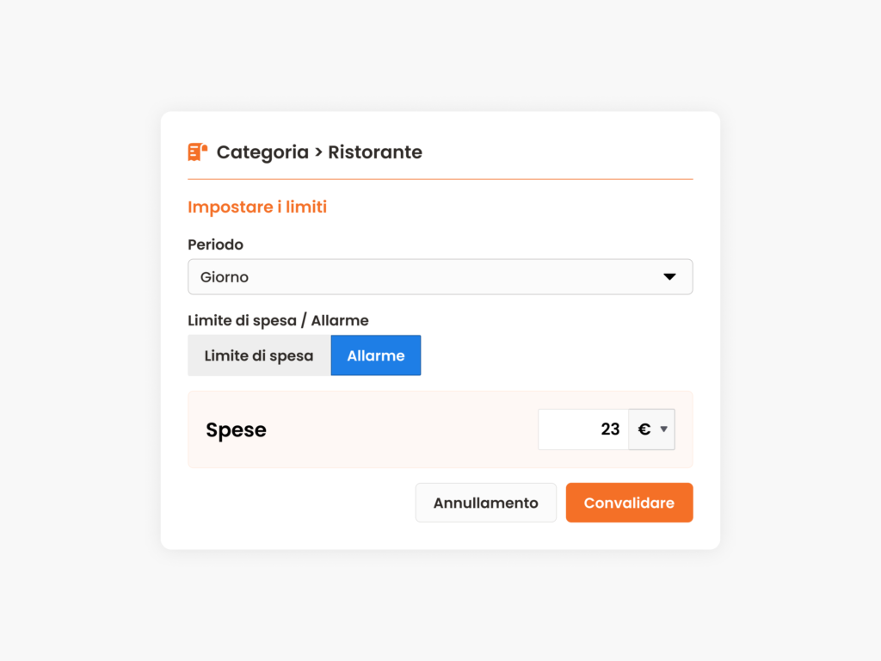
Task: Click the € currency symbol
Action: (x=644, y=429)
